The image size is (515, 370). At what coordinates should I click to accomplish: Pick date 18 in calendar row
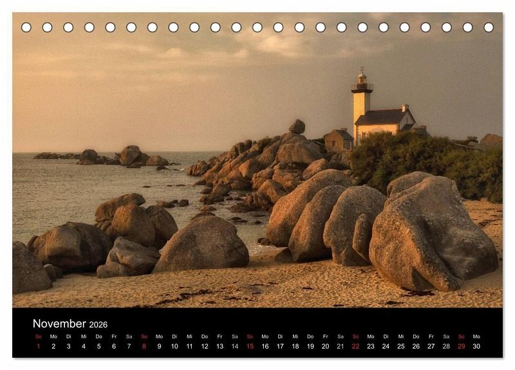click(295, 346)
